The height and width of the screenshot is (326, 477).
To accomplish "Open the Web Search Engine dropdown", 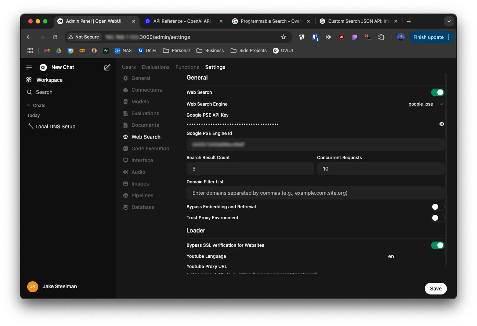I will pos(426,104).
